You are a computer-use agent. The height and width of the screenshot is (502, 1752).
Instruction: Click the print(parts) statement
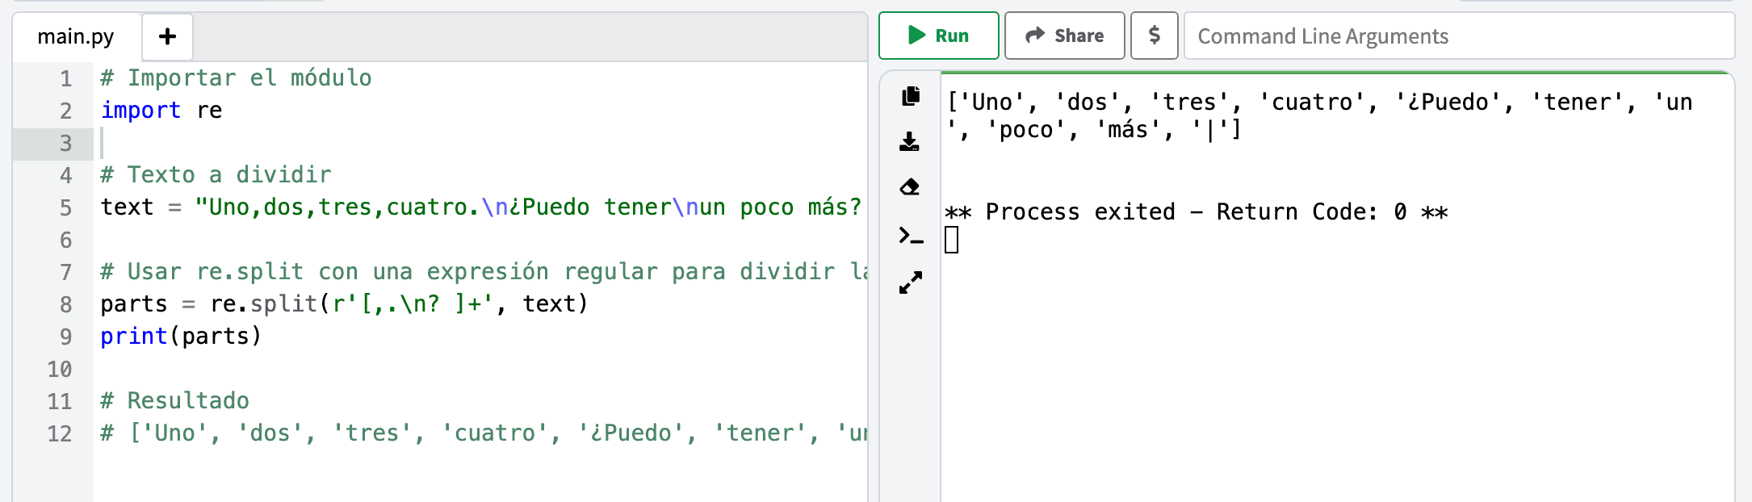181,337
